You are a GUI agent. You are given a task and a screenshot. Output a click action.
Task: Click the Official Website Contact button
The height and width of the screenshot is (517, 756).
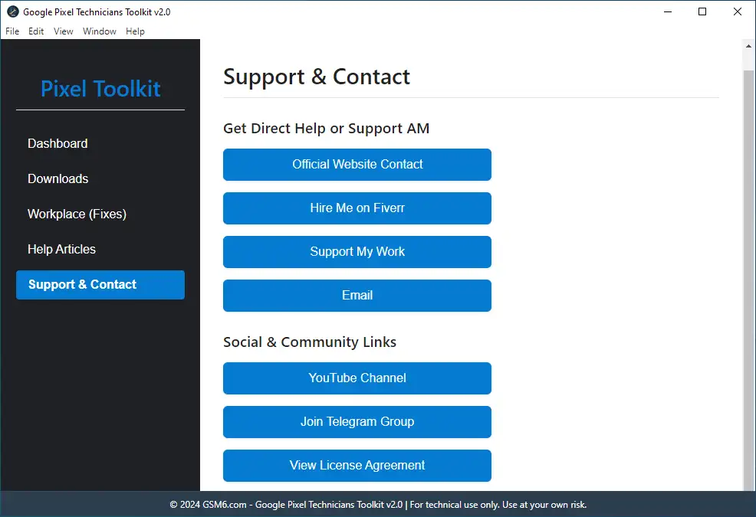tap(357, 165)
